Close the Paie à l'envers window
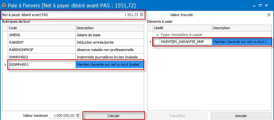The height and width of the screenshot is (120, 274). pos(267,5)
